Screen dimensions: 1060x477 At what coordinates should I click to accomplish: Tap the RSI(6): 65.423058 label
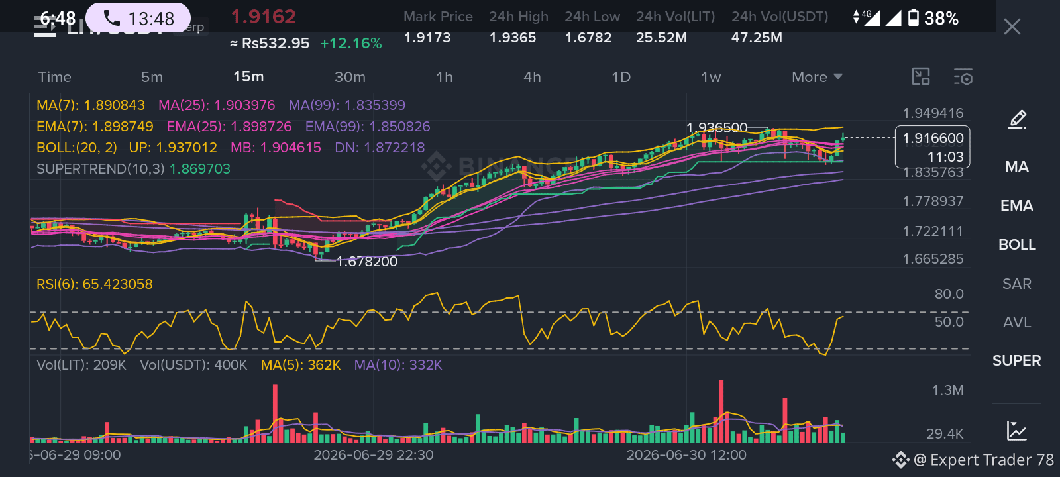pos(95,284)
